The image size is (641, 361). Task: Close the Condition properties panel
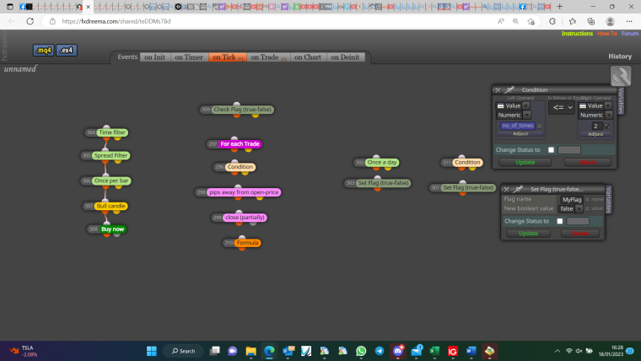[498, 90]
